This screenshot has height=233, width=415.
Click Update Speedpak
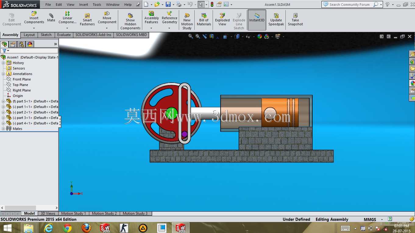tap(276, 20)
